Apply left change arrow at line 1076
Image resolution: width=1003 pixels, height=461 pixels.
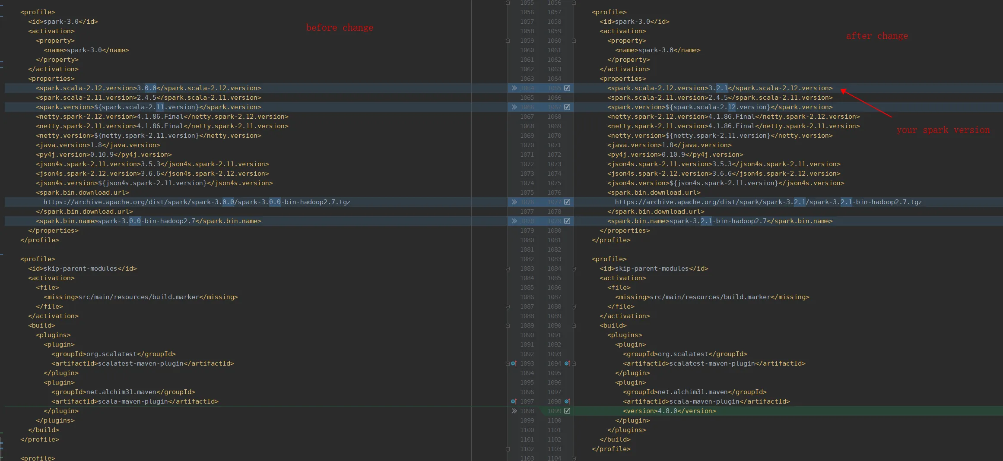point(514,202)
